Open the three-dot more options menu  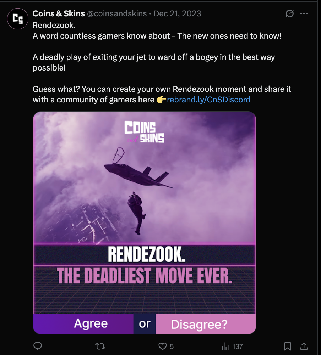[304, 13]
